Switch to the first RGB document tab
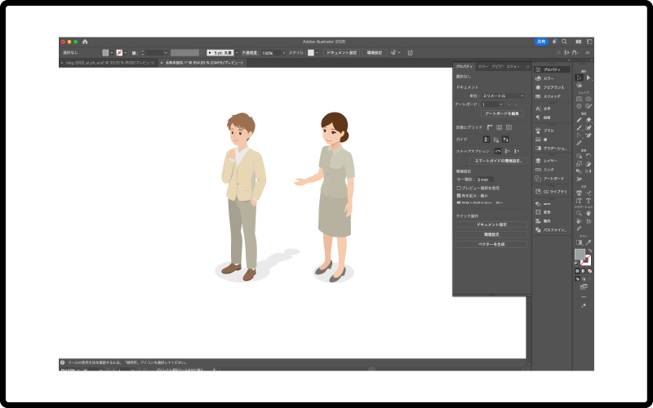This screenshot has height=408, width=653. [112, 62]
